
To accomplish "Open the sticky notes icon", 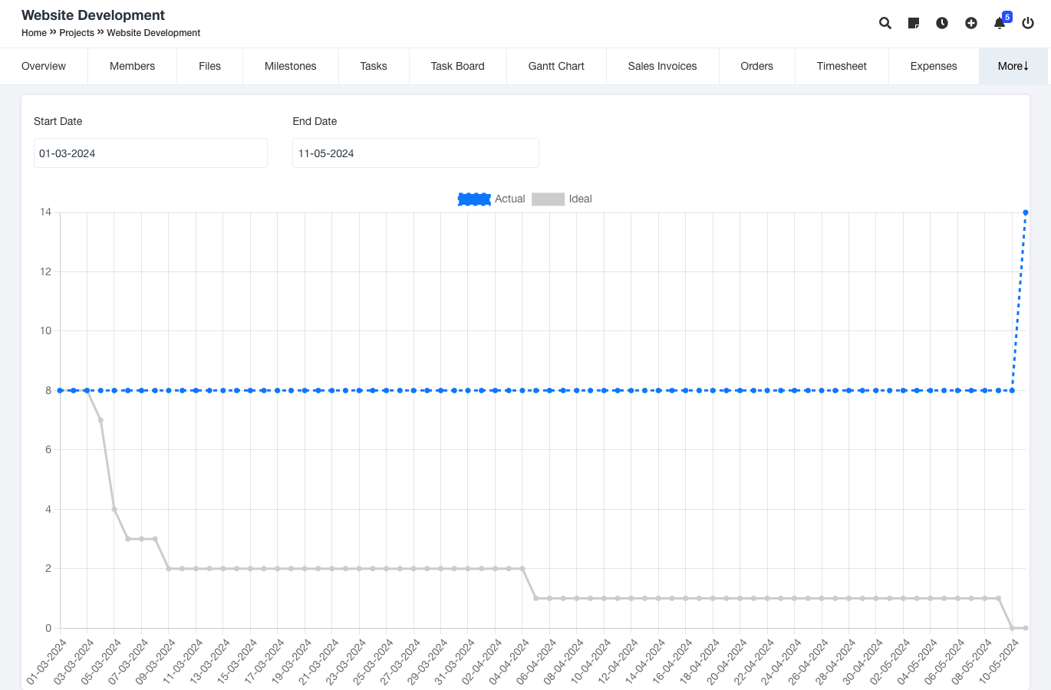I will click(913, 23).
